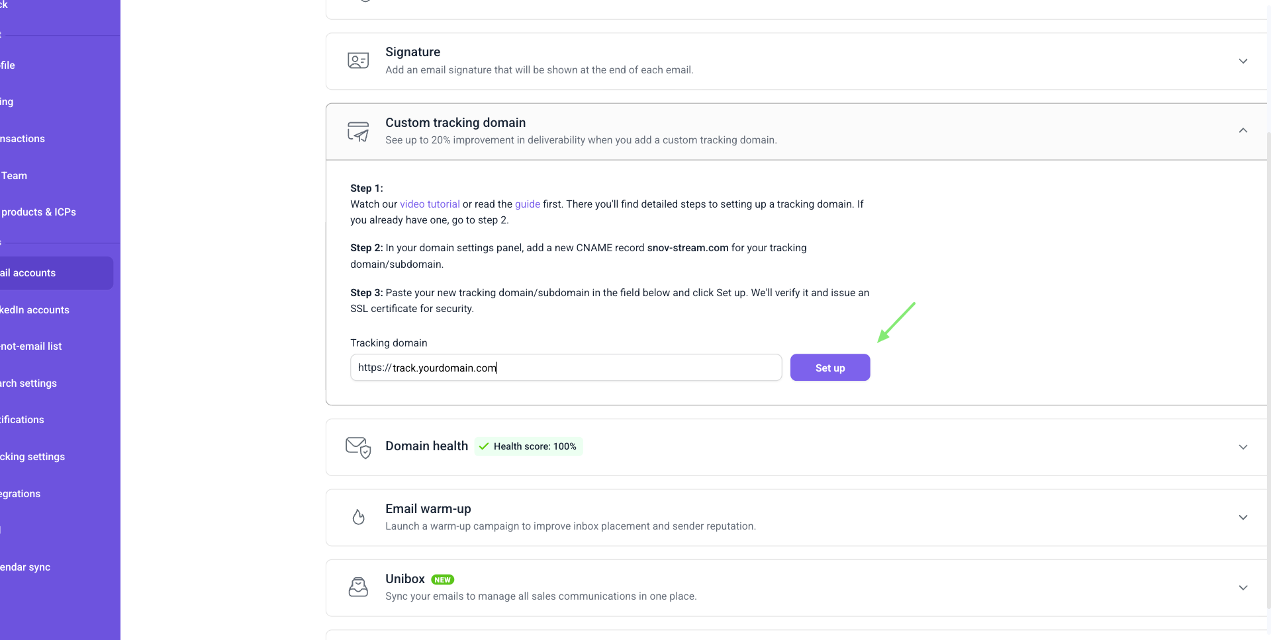This screenshot has width=1271, height=640.
Task: Expand the Unibox section chevron
Action: point(1243,588)
